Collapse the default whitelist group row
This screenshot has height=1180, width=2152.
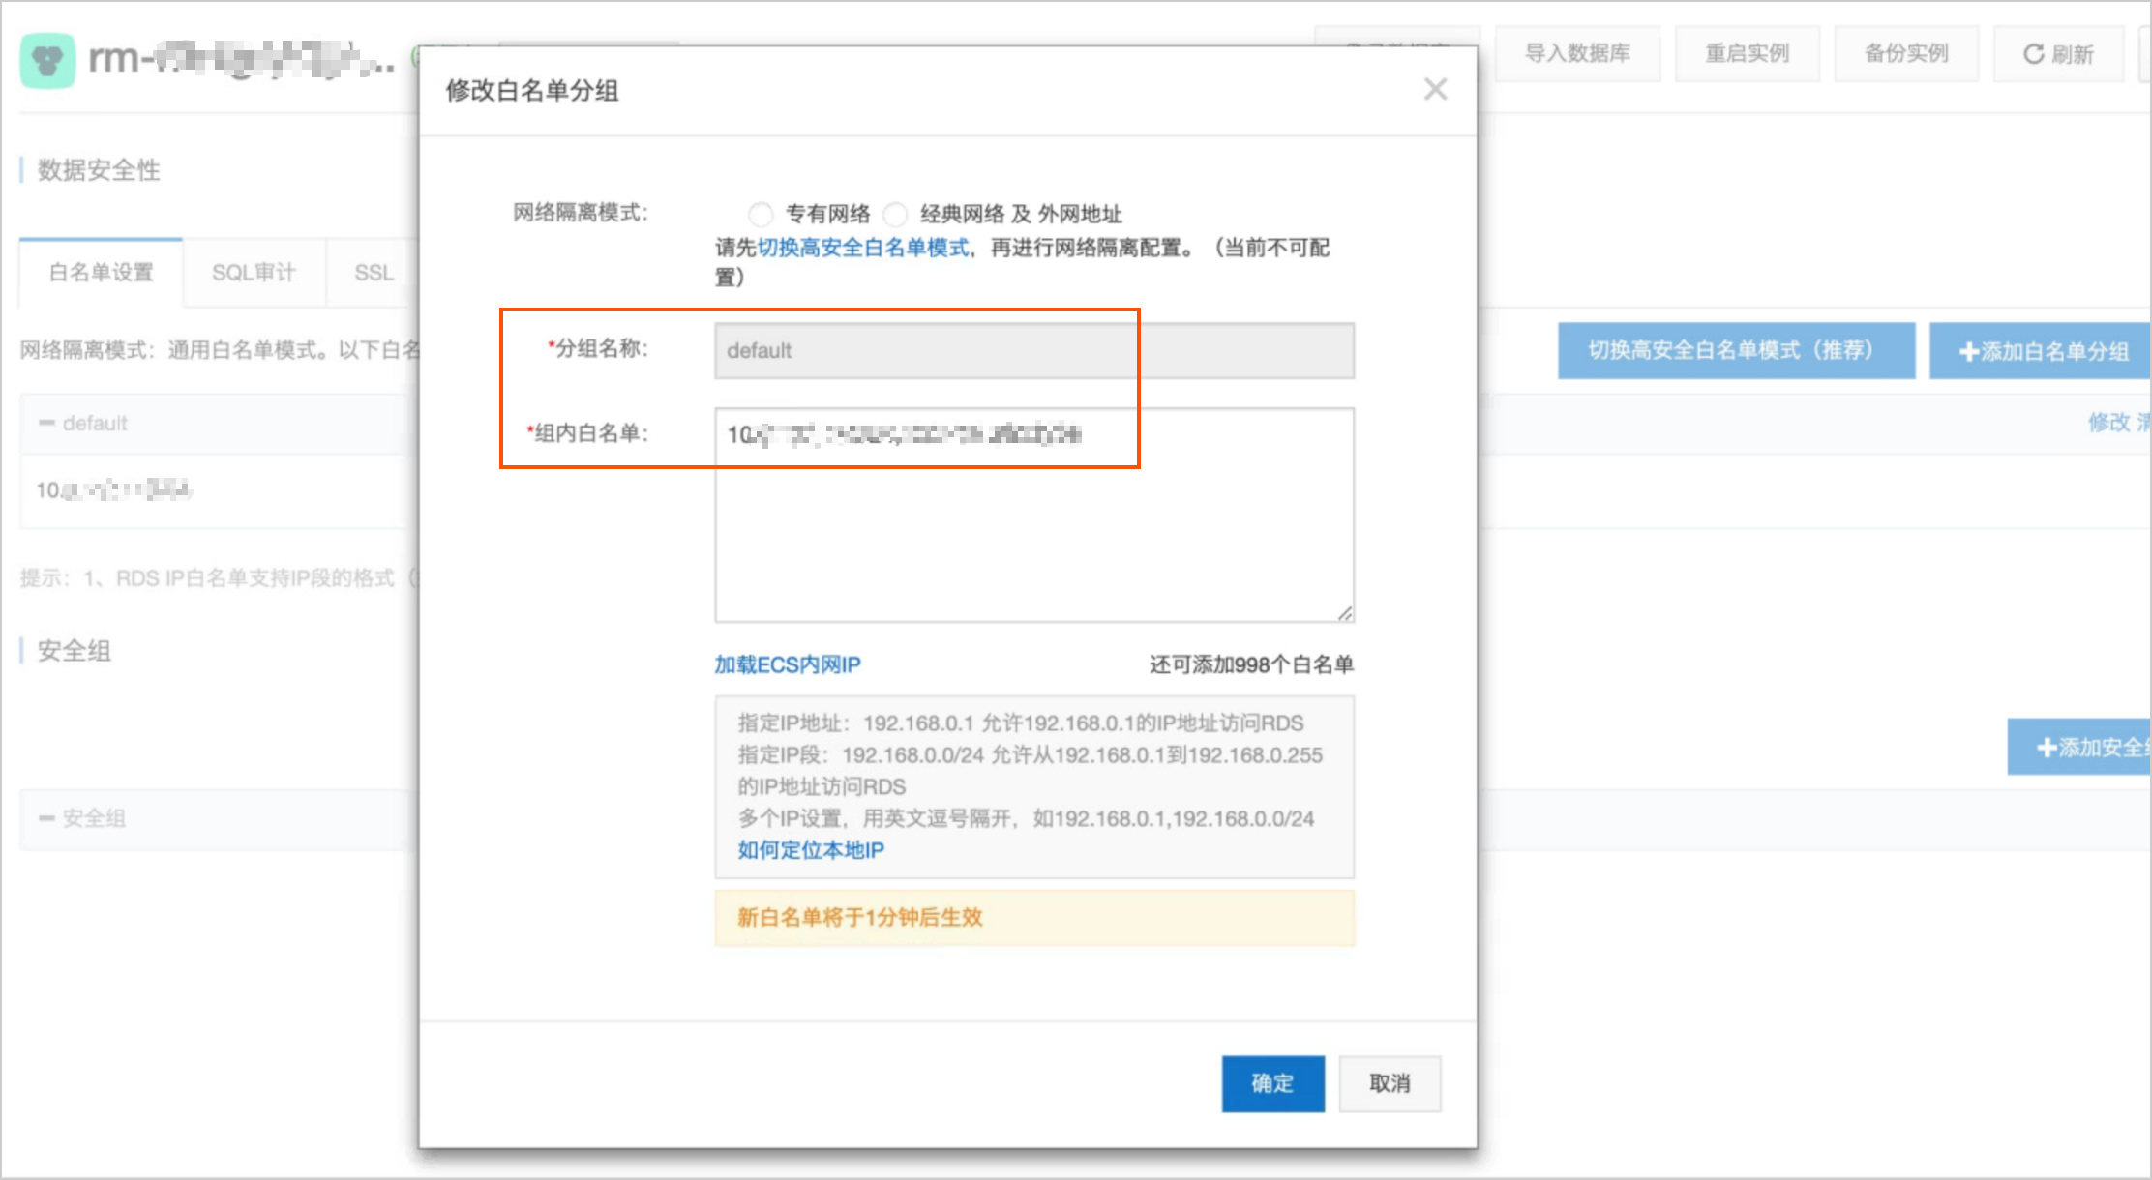tap(46, 423)
